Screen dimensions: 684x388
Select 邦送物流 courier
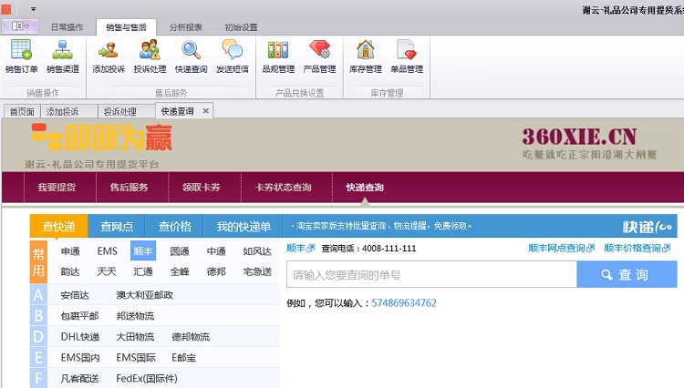click(x=135, y=316)
